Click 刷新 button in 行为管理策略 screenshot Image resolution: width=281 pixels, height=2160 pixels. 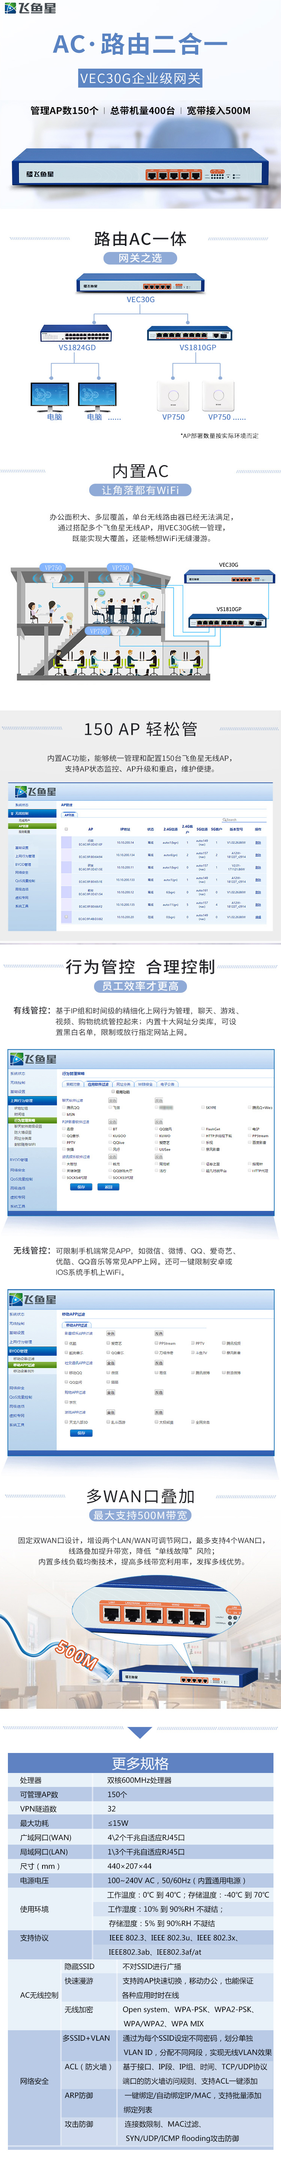click(108, 1186)
